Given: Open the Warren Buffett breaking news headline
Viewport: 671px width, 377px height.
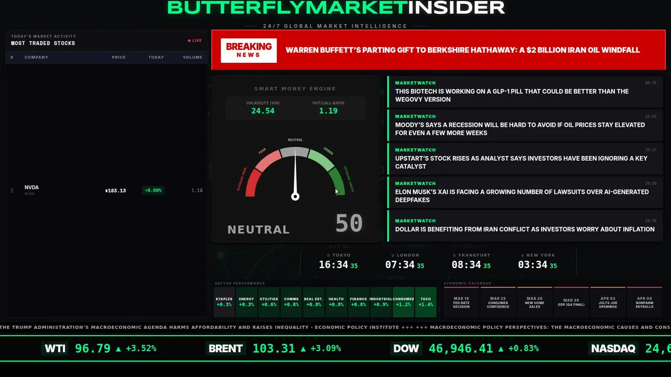Looking at the screenshot, I should [462, 50].
